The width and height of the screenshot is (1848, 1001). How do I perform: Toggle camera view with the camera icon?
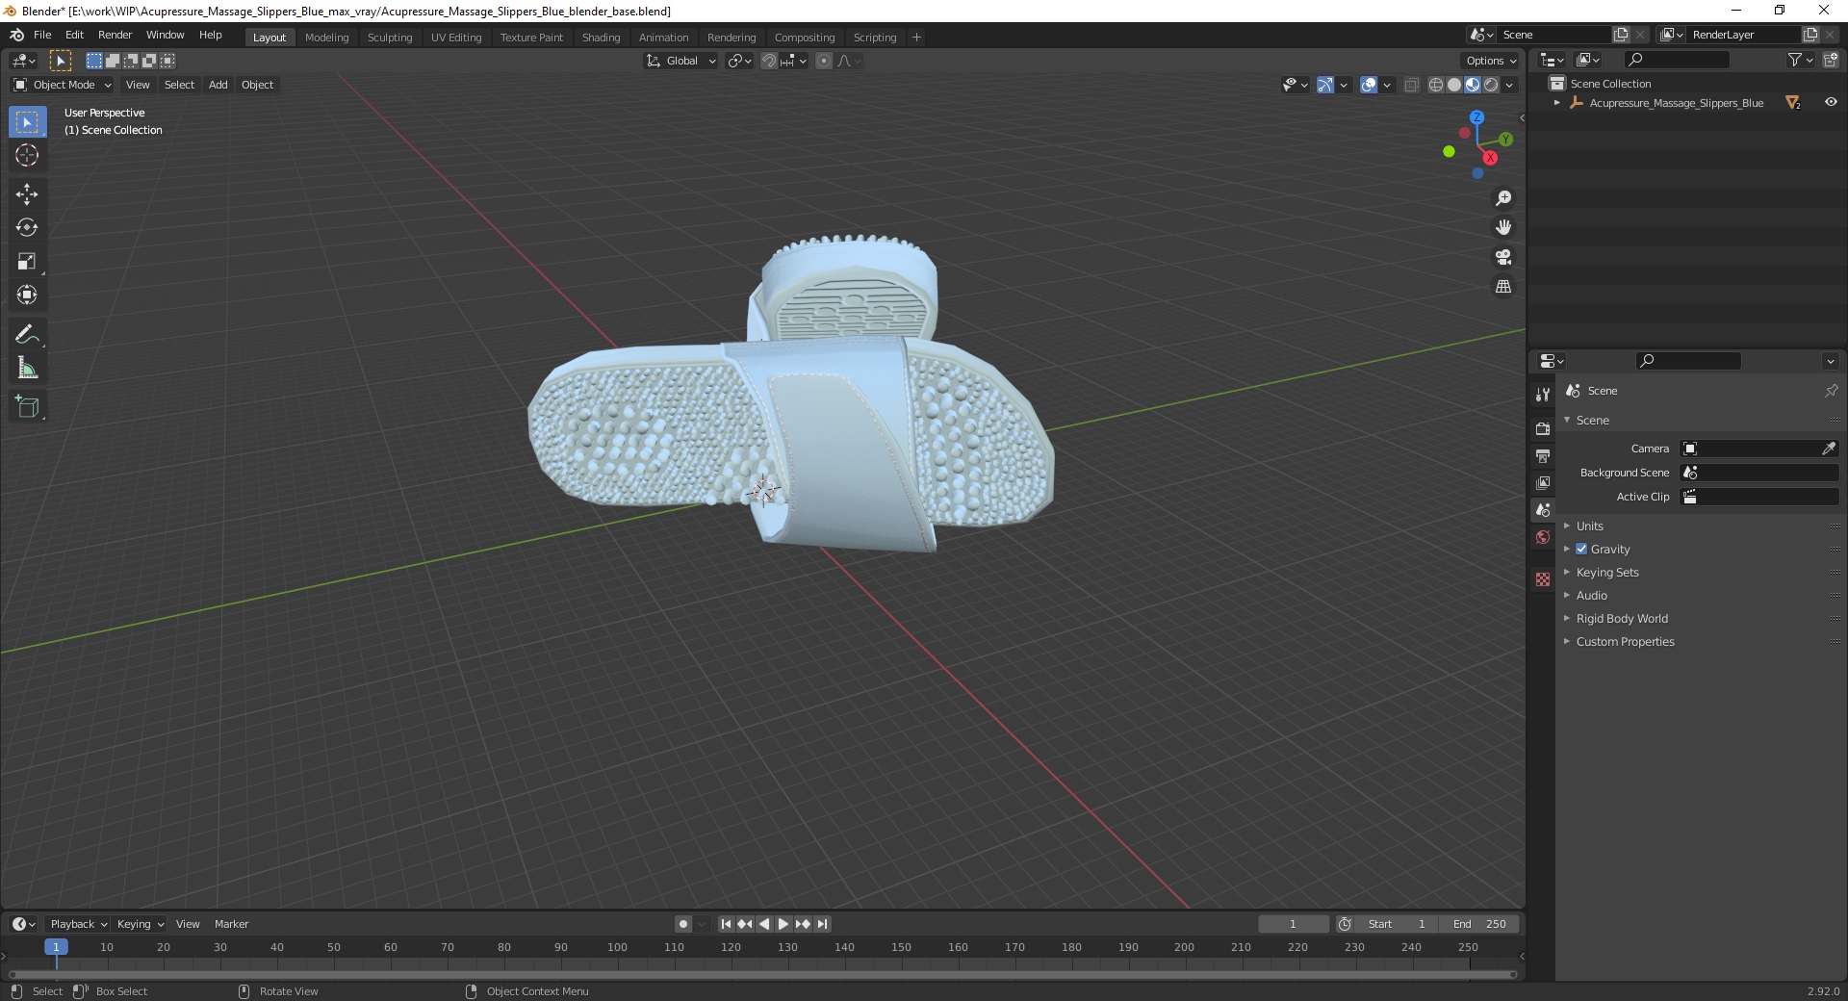1502,257
